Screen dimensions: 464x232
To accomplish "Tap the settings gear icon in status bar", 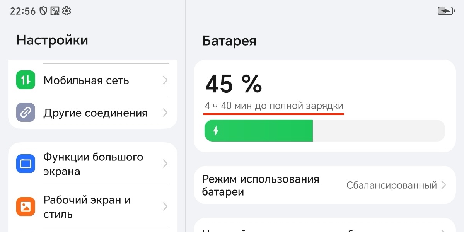I will 67,11.
